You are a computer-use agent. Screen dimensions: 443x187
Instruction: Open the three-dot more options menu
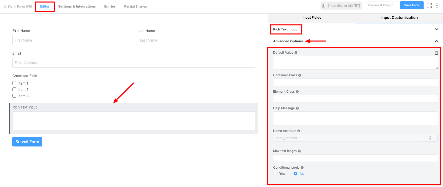point(437,5)
